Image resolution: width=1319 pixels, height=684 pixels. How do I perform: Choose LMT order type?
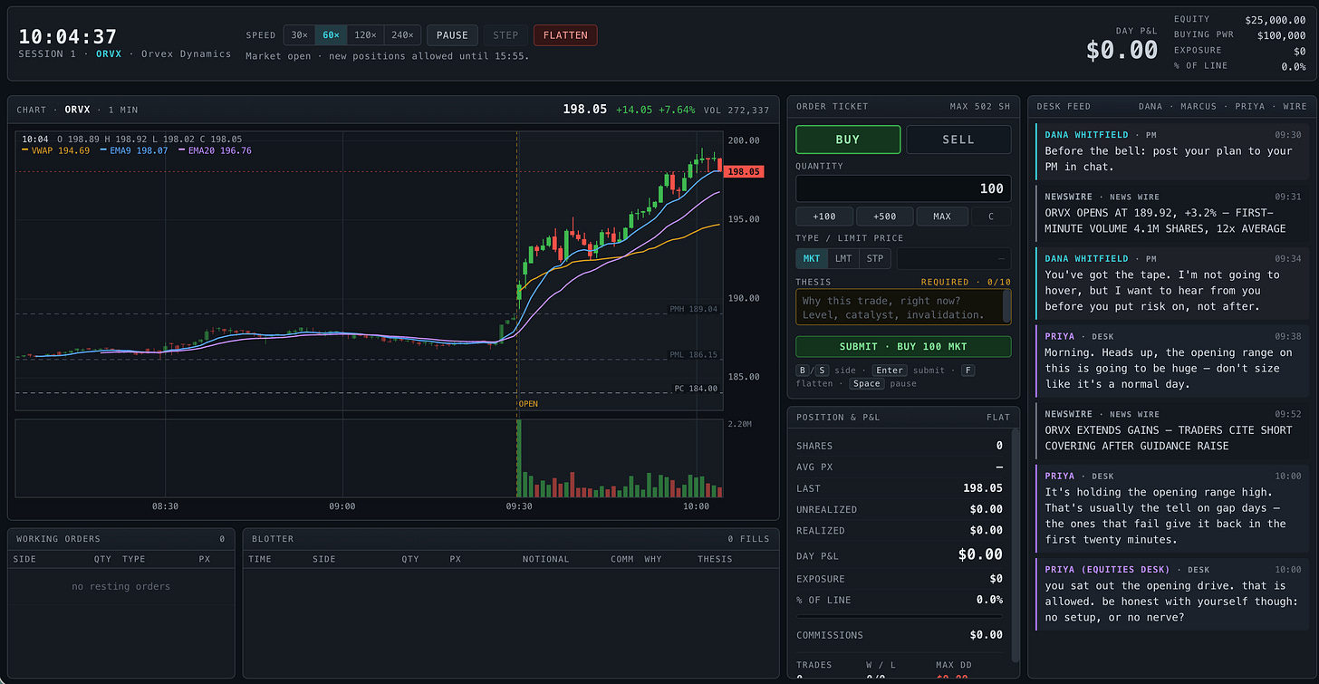coord(843,258)
